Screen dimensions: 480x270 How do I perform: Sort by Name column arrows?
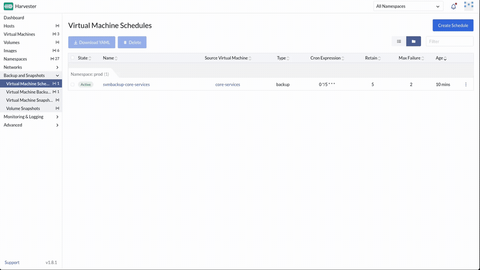pyautogui.click(x=116, y=58)
